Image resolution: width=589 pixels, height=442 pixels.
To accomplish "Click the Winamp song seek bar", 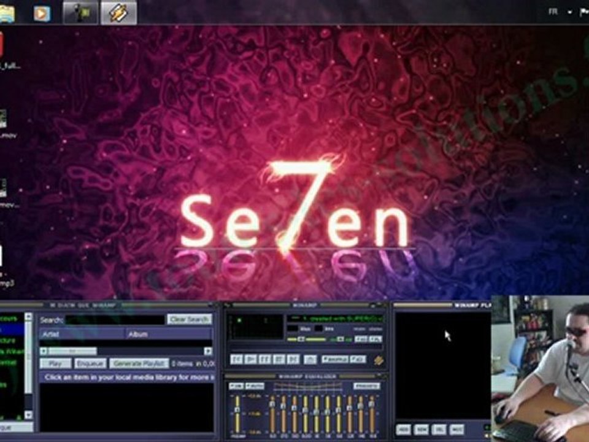I will tap(307, 347).
